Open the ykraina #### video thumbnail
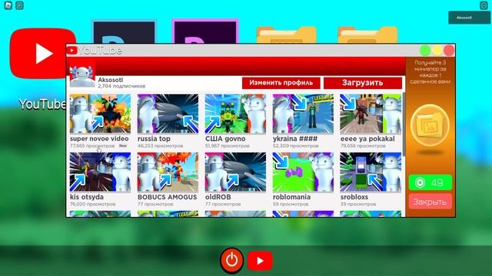This screenshot has width=492, height=276. (303, 114)
